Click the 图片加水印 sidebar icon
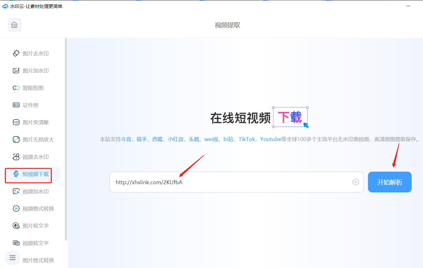 tap(16, 71)
